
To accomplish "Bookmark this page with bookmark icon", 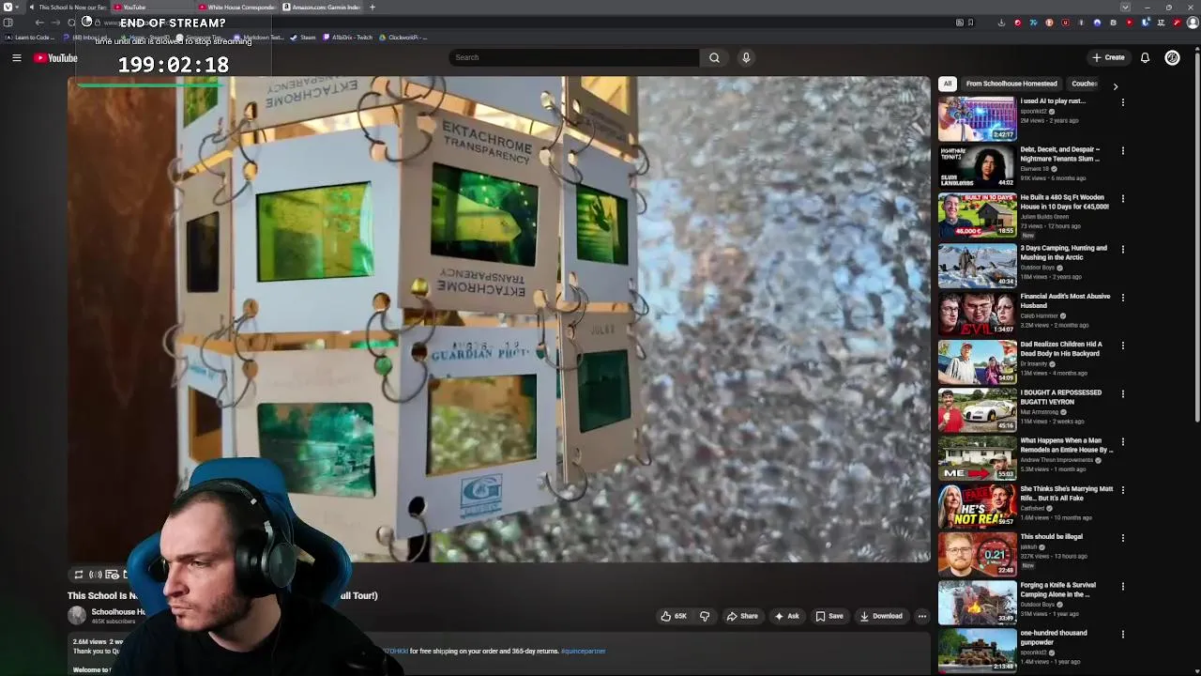I will coord(970,23).
